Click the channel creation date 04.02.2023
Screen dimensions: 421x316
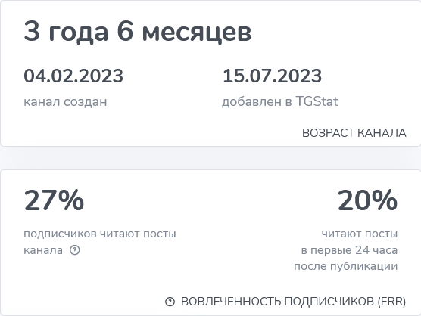tap(73, 76)
